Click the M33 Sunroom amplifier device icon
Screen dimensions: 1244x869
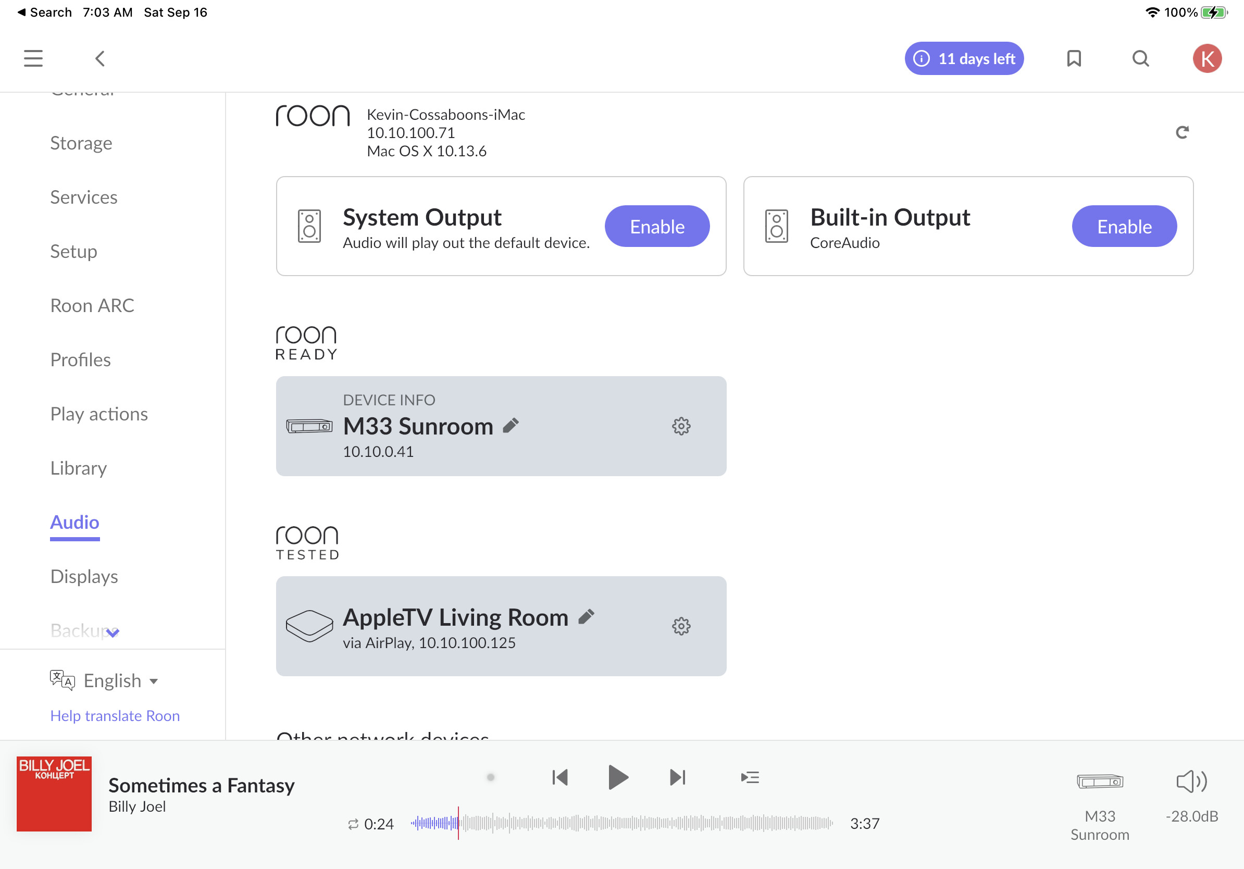pyautogui.click(x=309, y=426)
